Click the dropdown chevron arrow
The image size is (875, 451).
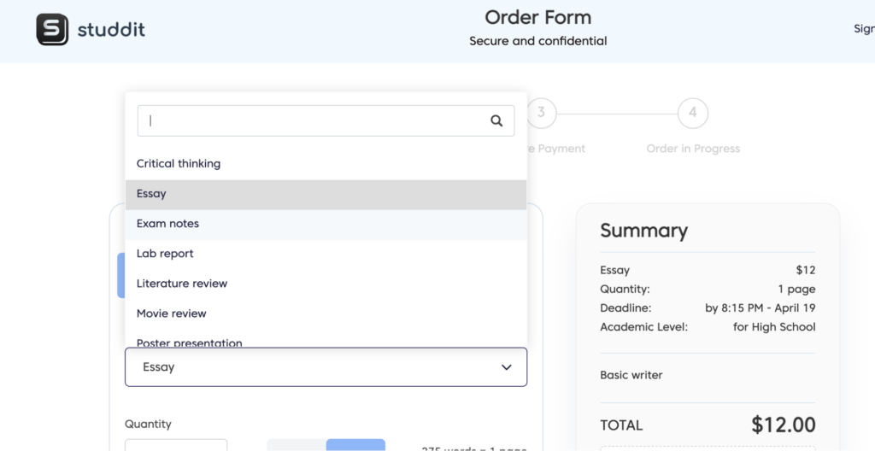coord(506,367)
